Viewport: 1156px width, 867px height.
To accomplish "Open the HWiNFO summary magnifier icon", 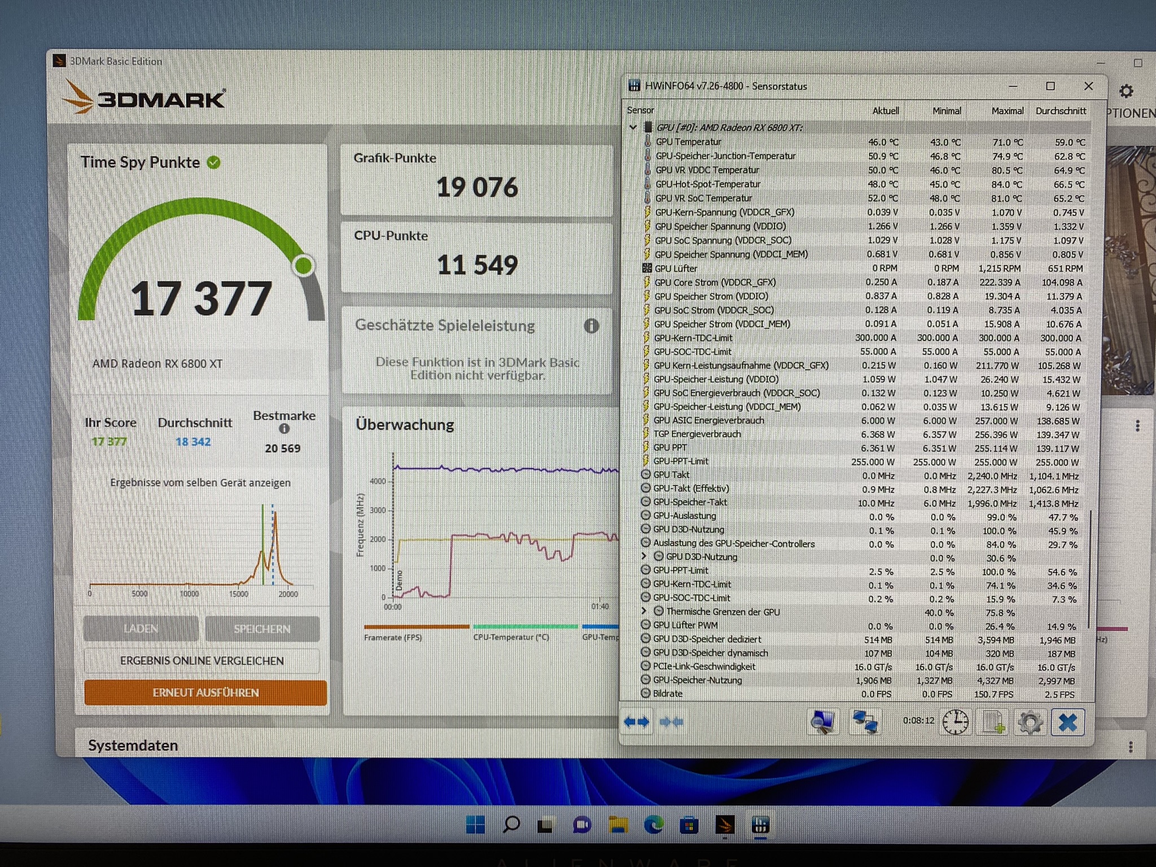I will pos(822,722).
